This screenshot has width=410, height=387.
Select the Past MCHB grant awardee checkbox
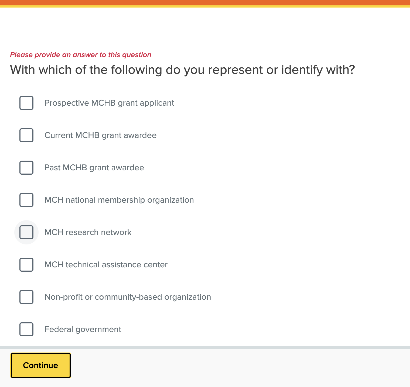(x=26, y=168)
